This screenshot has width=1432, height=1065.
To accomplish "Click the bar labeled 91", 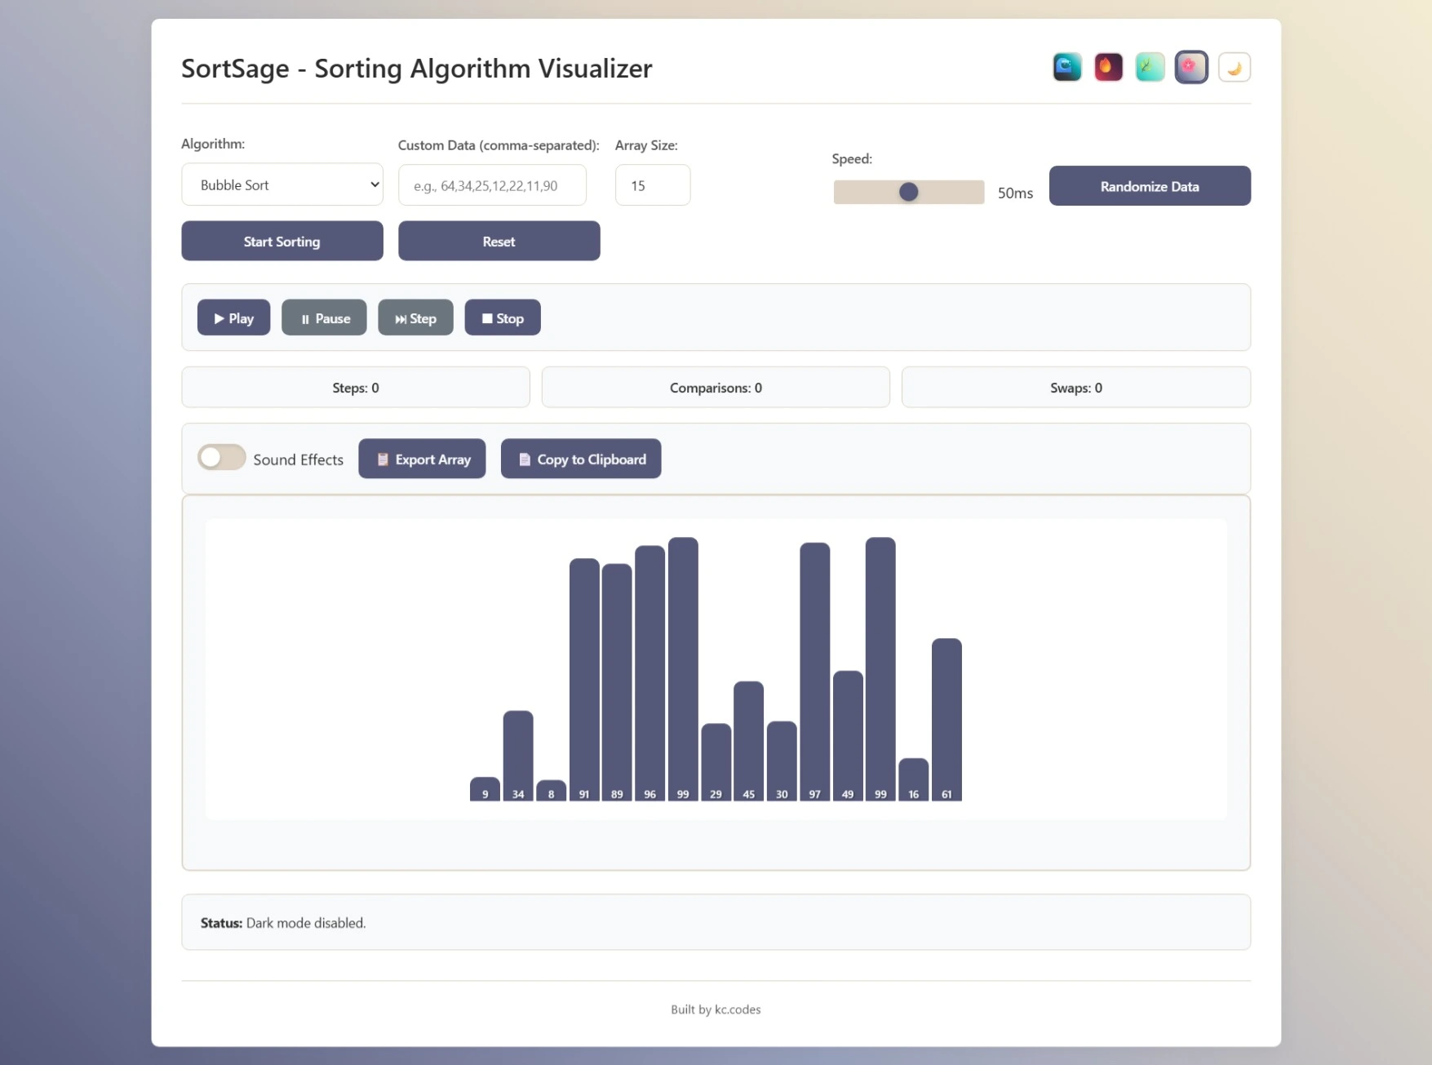I will 584,680.
